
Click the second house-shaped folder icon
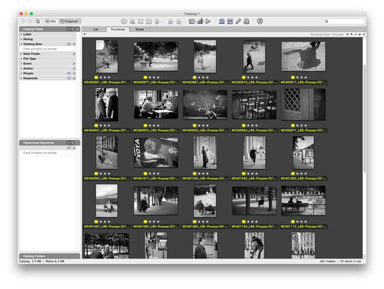(179, 22)
